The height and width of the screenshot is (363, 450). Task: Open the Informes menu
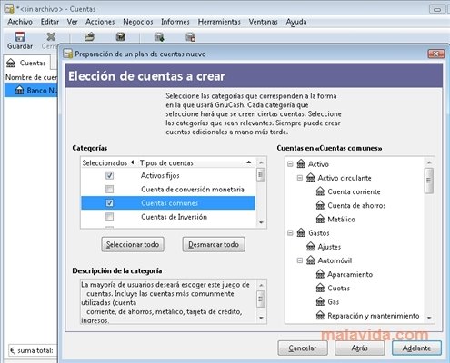tap(175, 22)
